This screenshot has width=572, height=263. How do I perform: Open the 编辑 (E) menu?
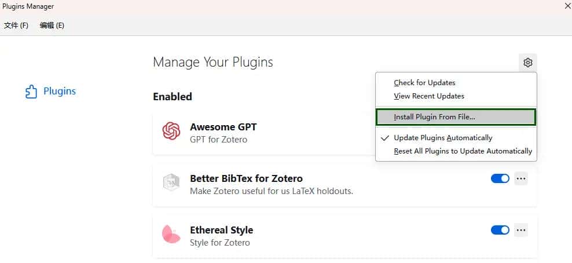(52, 25)
